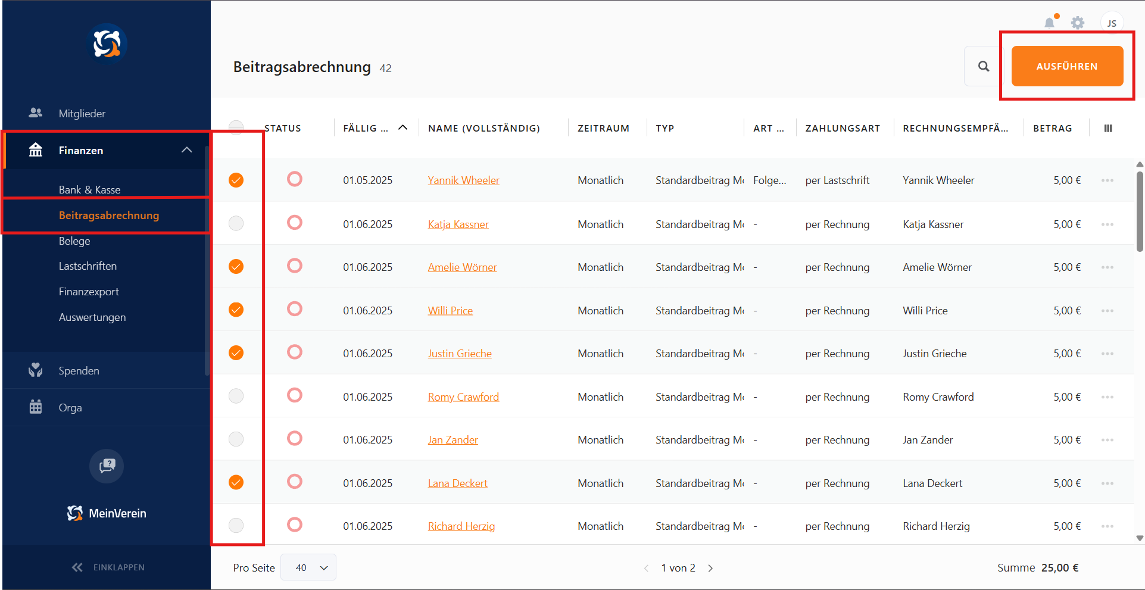The height and width of the screenshot is (590, 1145).
Task: Click the table's vertical scrollbar thumb
Action: tap(1139, 211)
